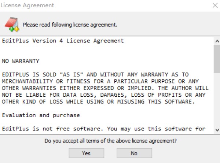Accept the license with Yes
Screen dimensions: 220x163
coord(86,153)
